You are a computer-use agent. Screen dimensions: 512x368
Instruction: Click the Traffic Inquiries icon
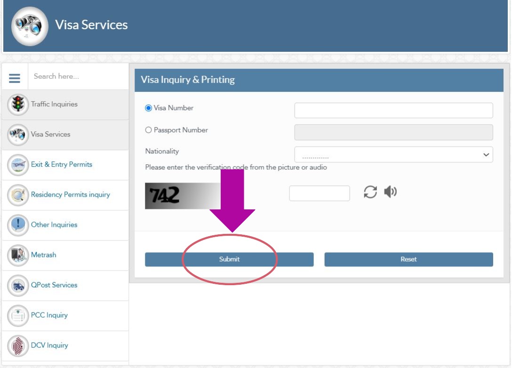(17, 104)
